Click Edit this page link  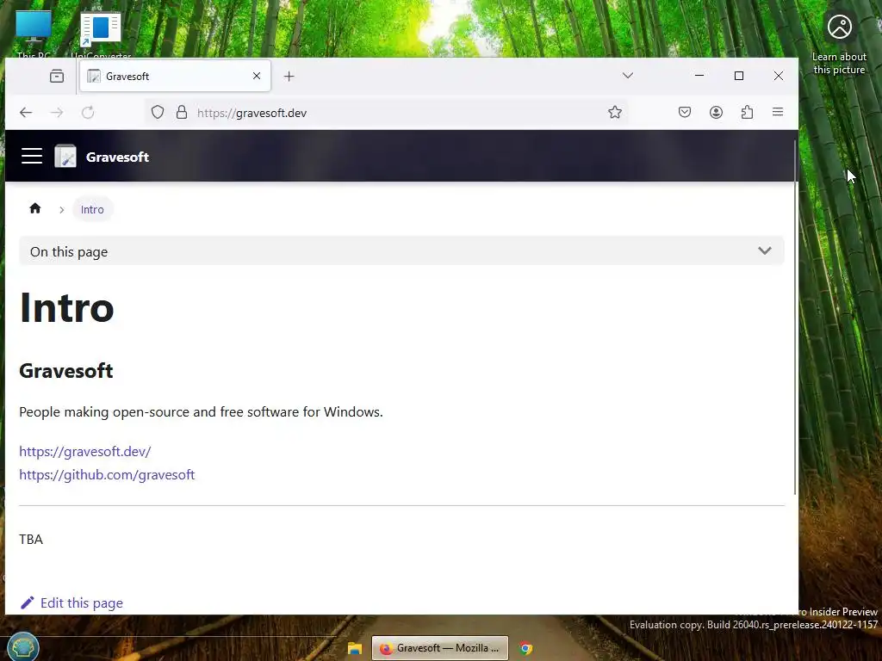(71, 602)
